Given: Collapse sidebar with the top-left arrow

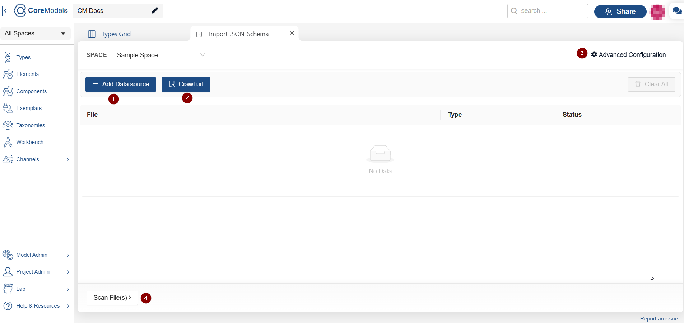Looking at the screenshot, I should (x=5, y=11).
